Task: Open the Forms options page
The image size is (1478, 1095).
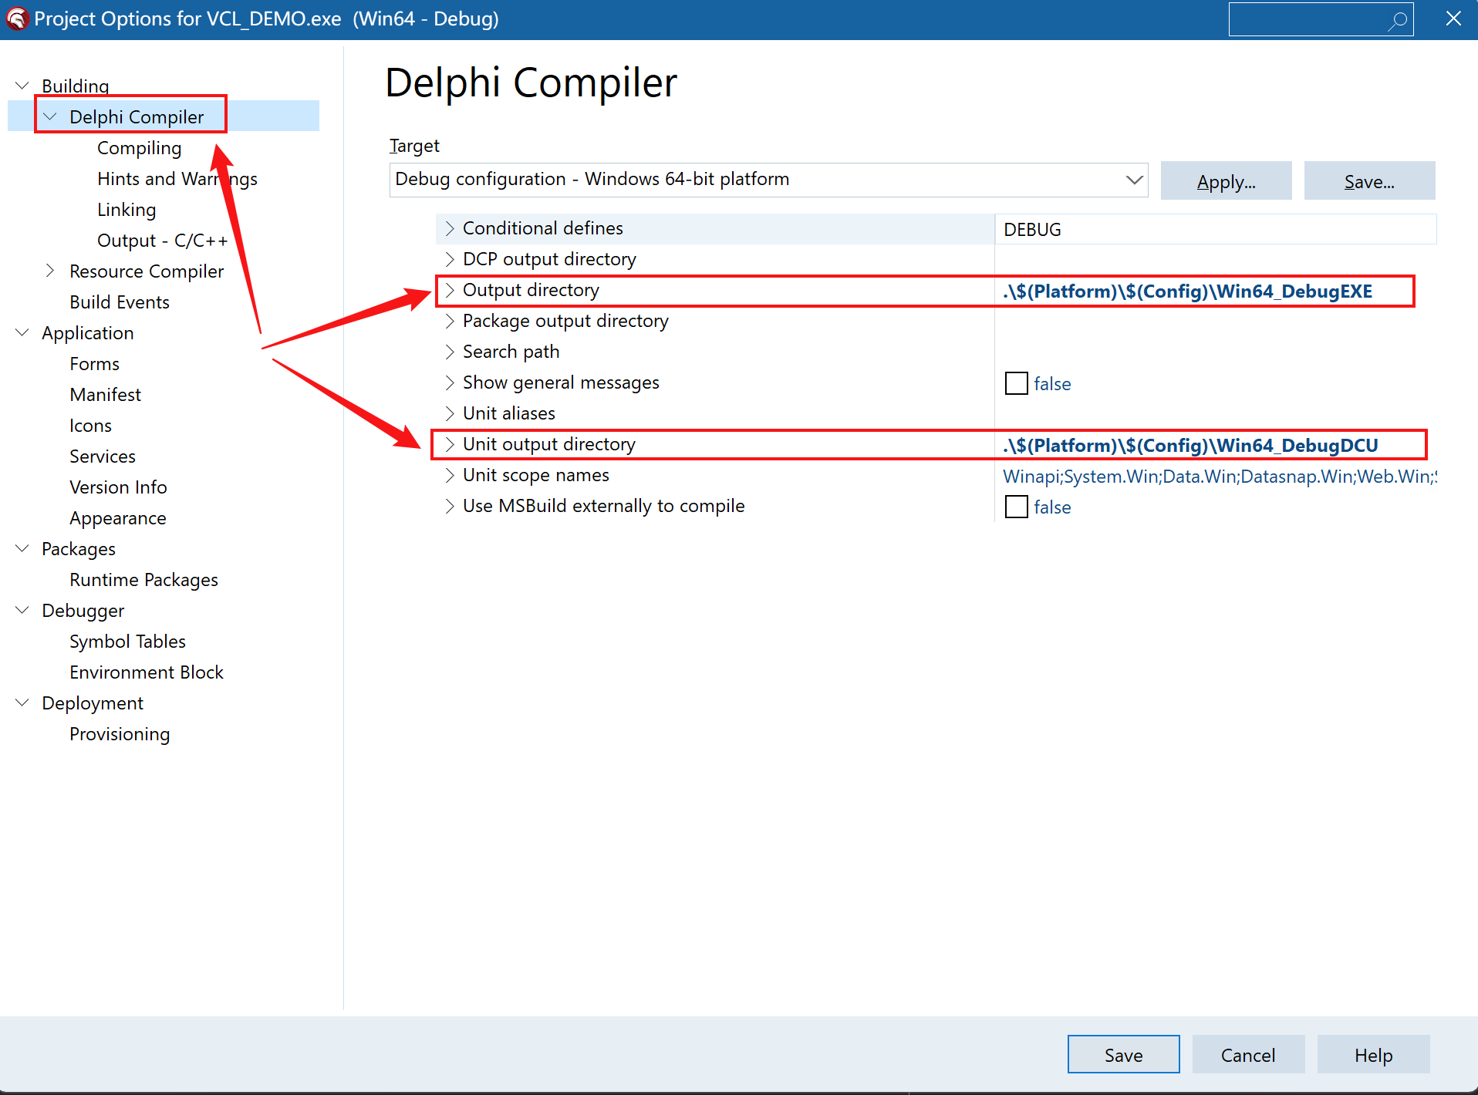Action: coord(94,364)
